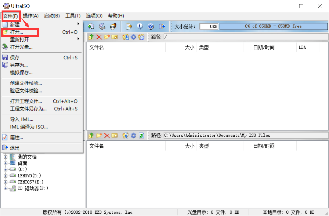The width and height of the screenshot is (329, 216).
Task: Click rename icon in local files pane toolbar
Action: (114, 135)
